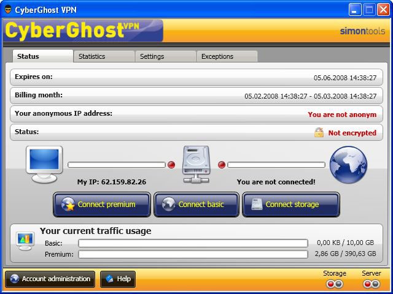Click 'Your current traffic usage' heading
Screen dimensions: 393x294
point(96,231)
